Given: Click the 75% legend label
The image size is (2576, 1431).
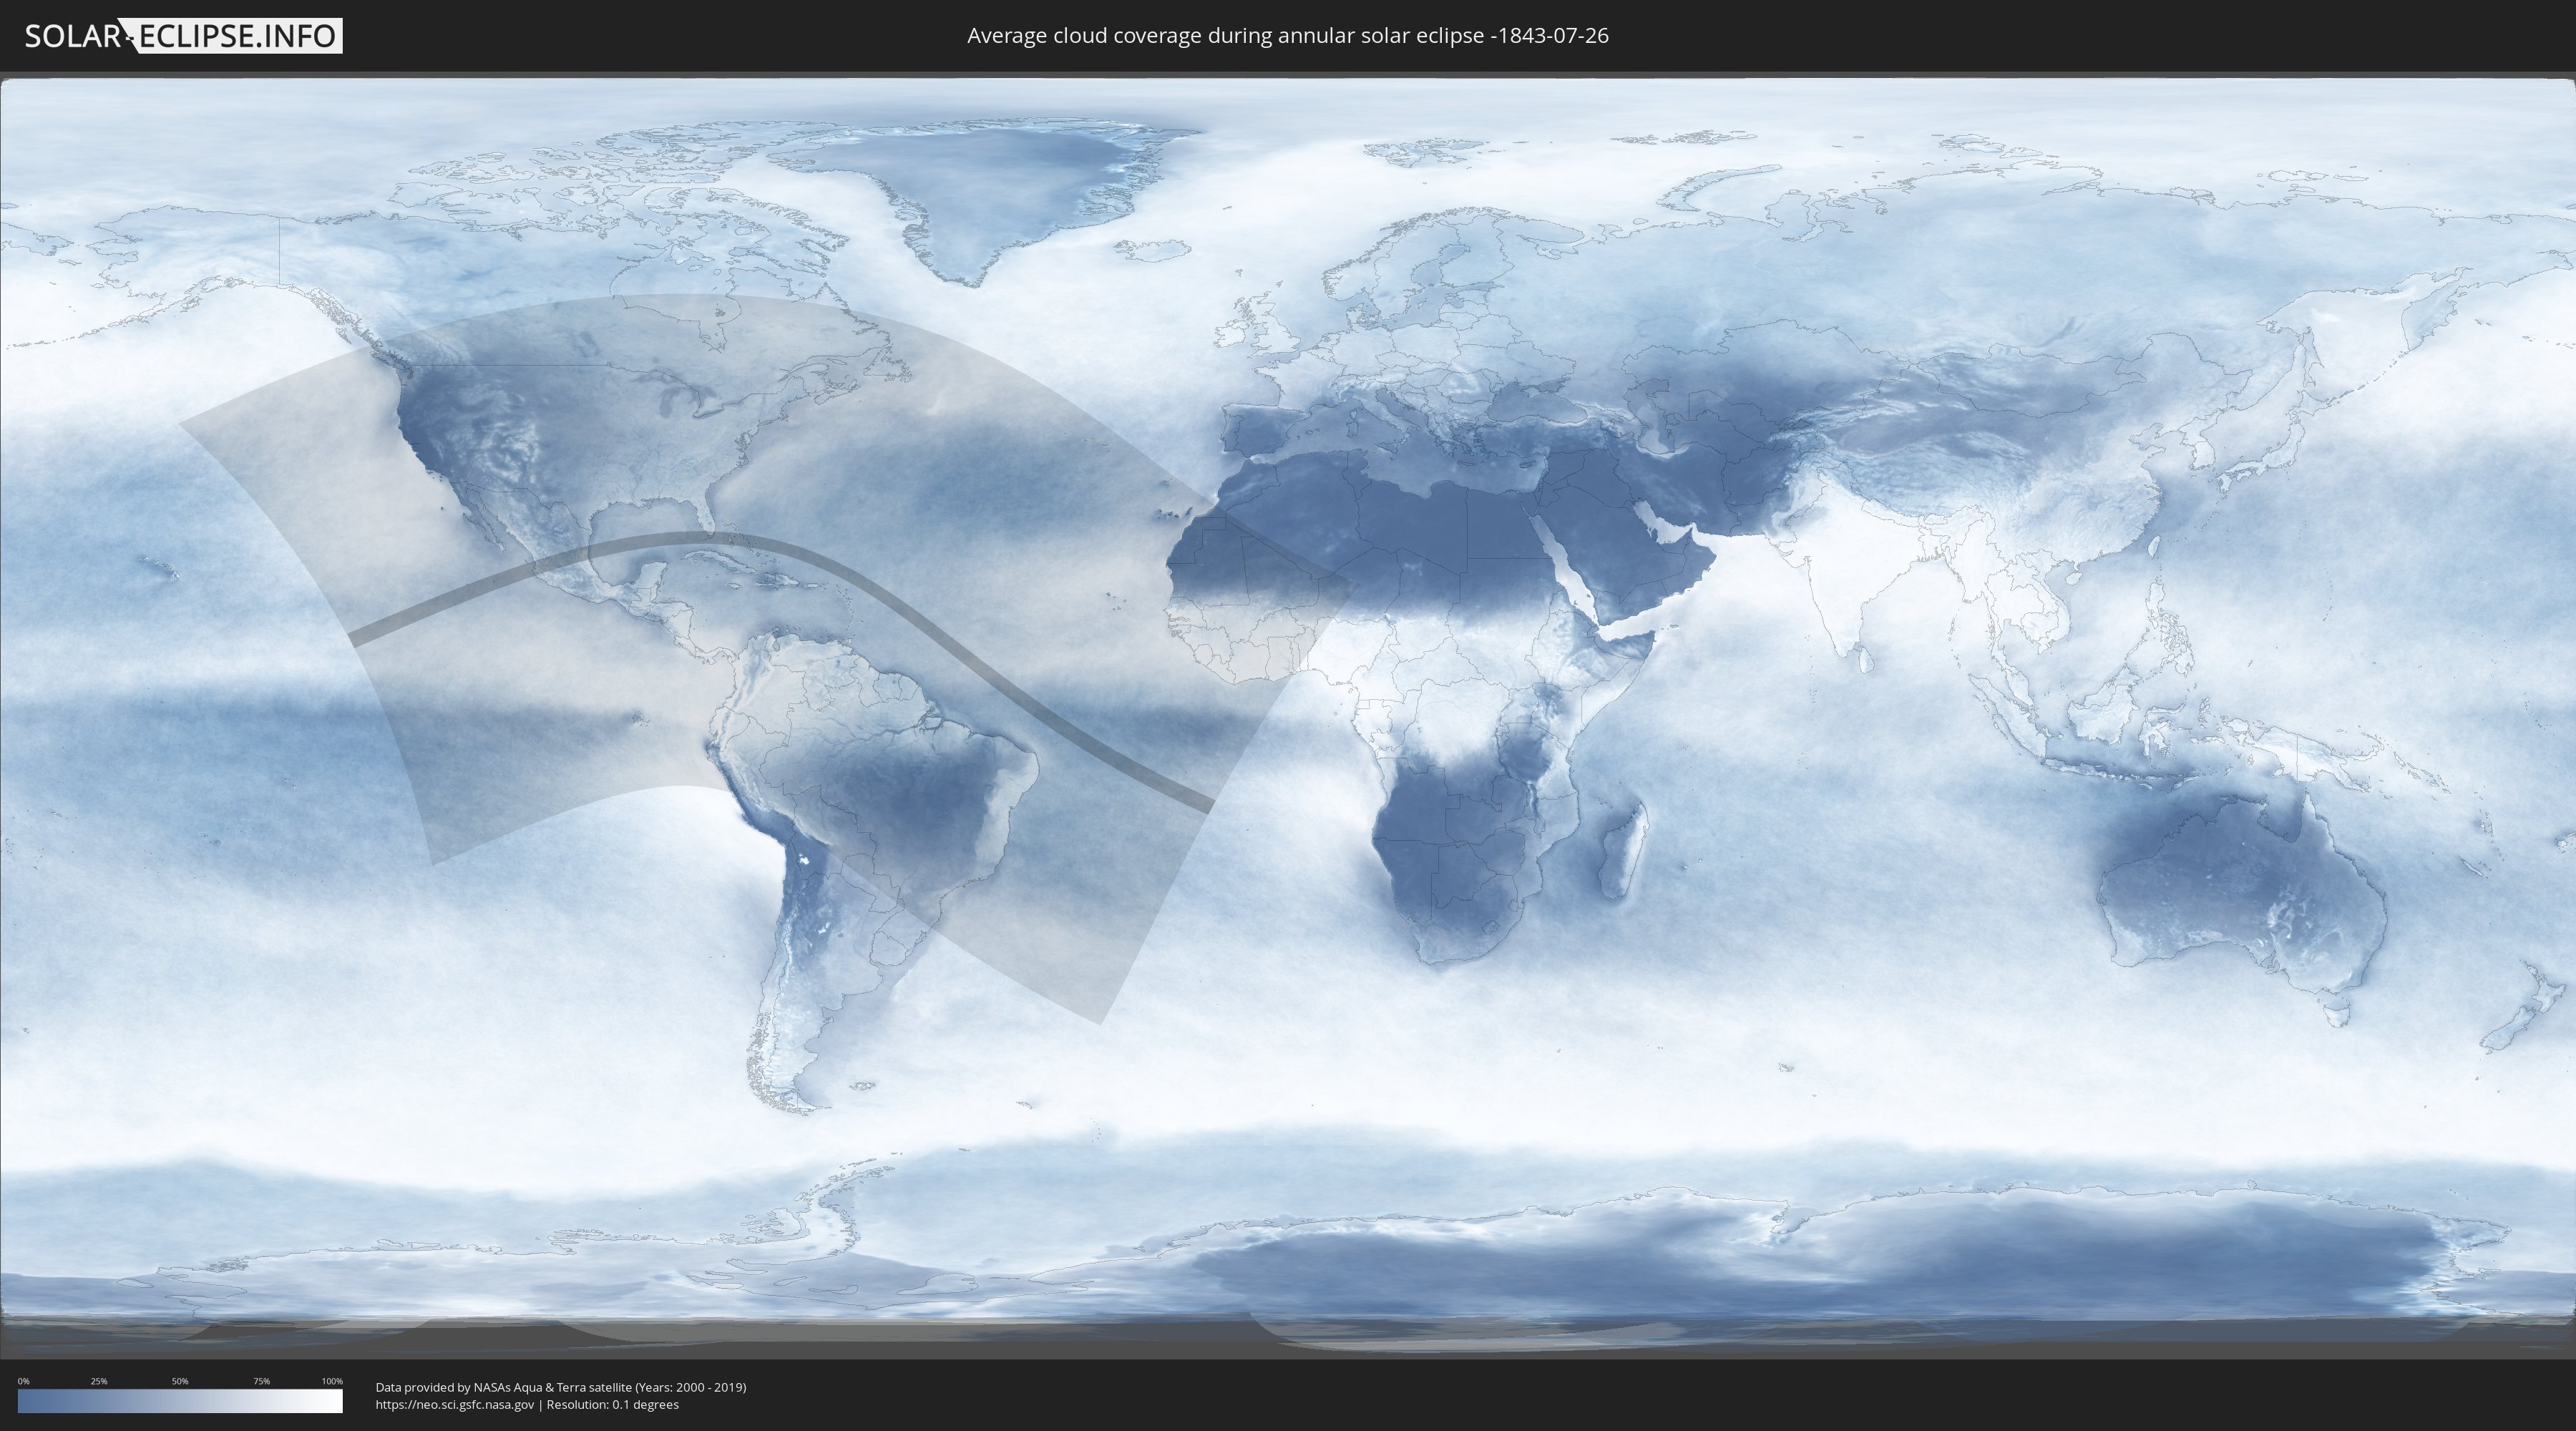Looking at the screenshot, I should tap(261, 1381).
